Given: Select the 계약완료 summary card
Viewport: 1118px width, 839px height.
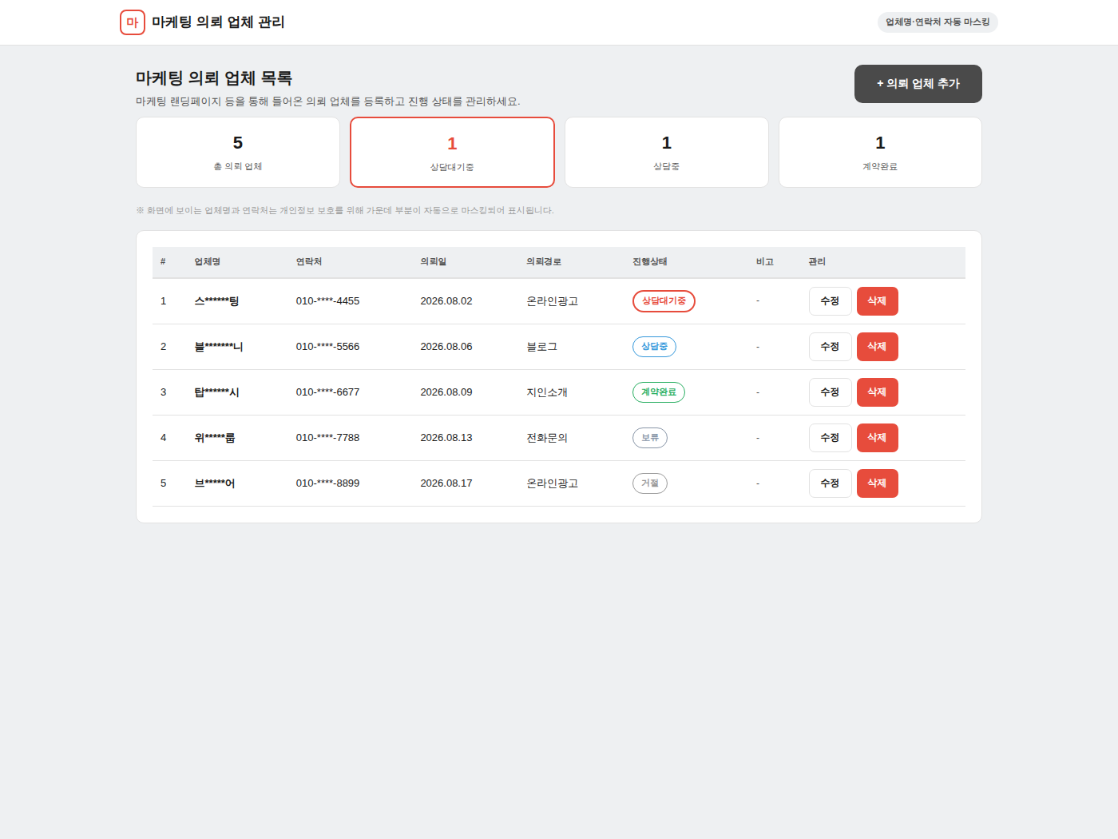Looking at the screenshot, I should (880, 153).
